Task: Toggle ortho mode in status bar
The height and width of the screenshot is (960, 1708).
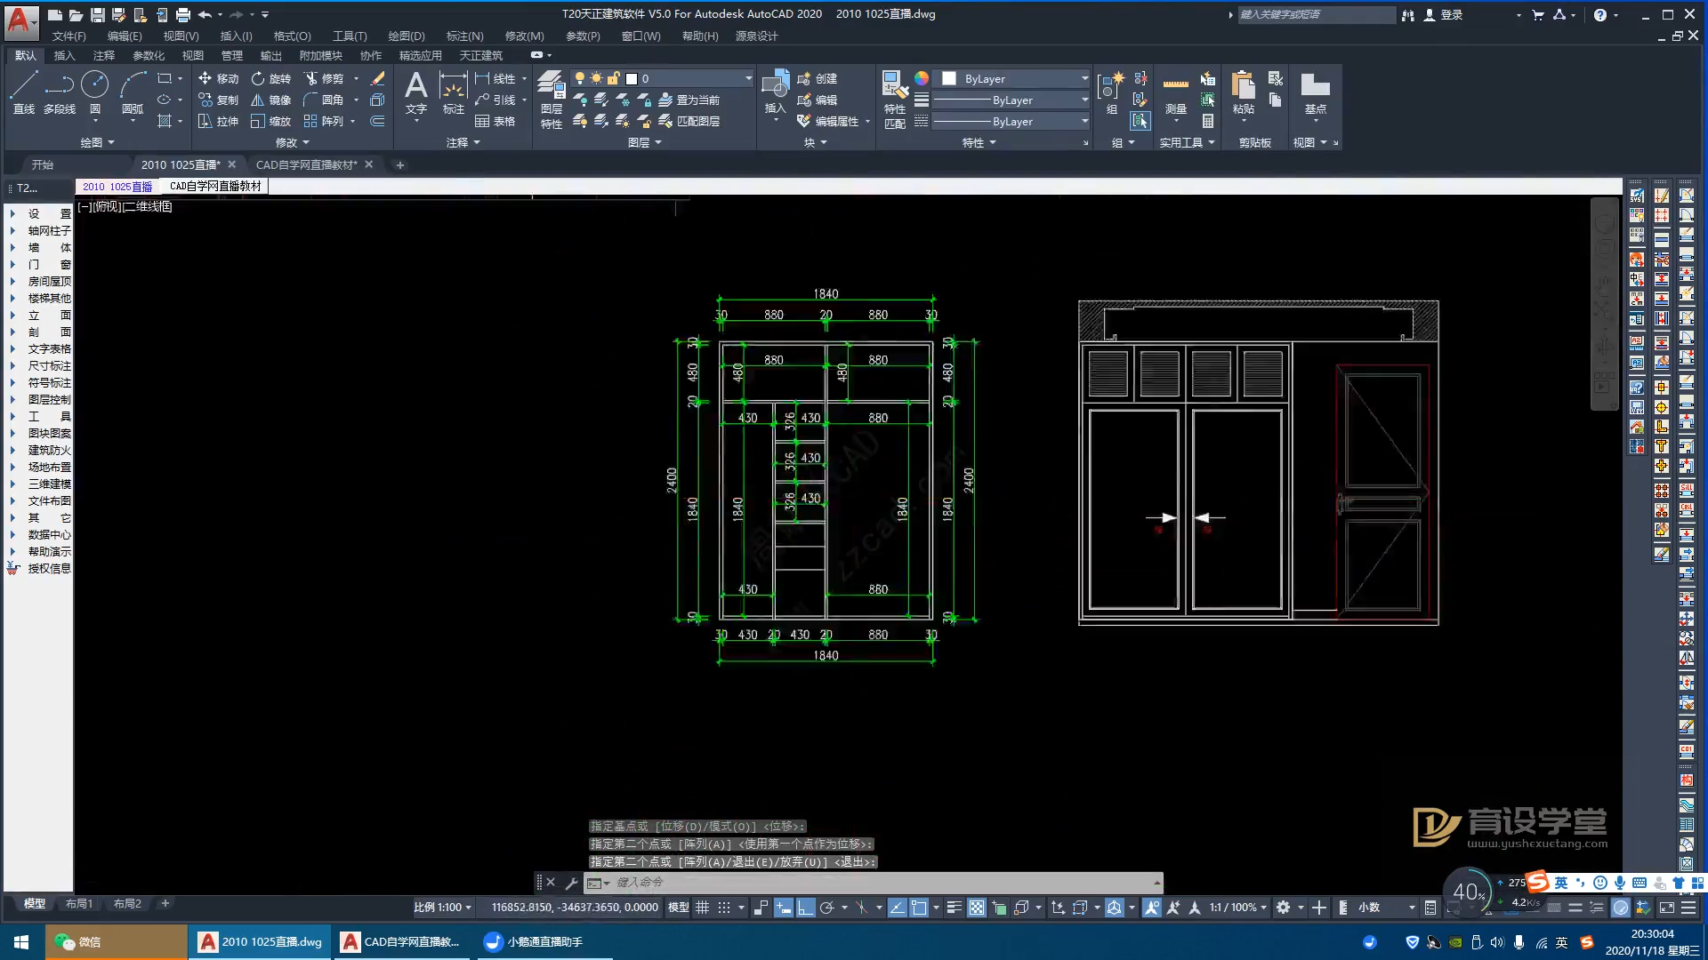Action: coord(805,908)
